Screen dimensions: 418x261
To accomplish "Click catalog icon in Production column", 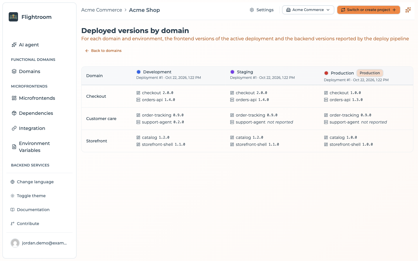I will [x=326, y=137].
